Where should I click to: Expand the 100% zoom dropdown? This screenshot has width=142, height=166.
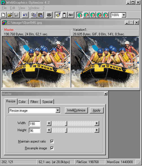click(124, 15)
